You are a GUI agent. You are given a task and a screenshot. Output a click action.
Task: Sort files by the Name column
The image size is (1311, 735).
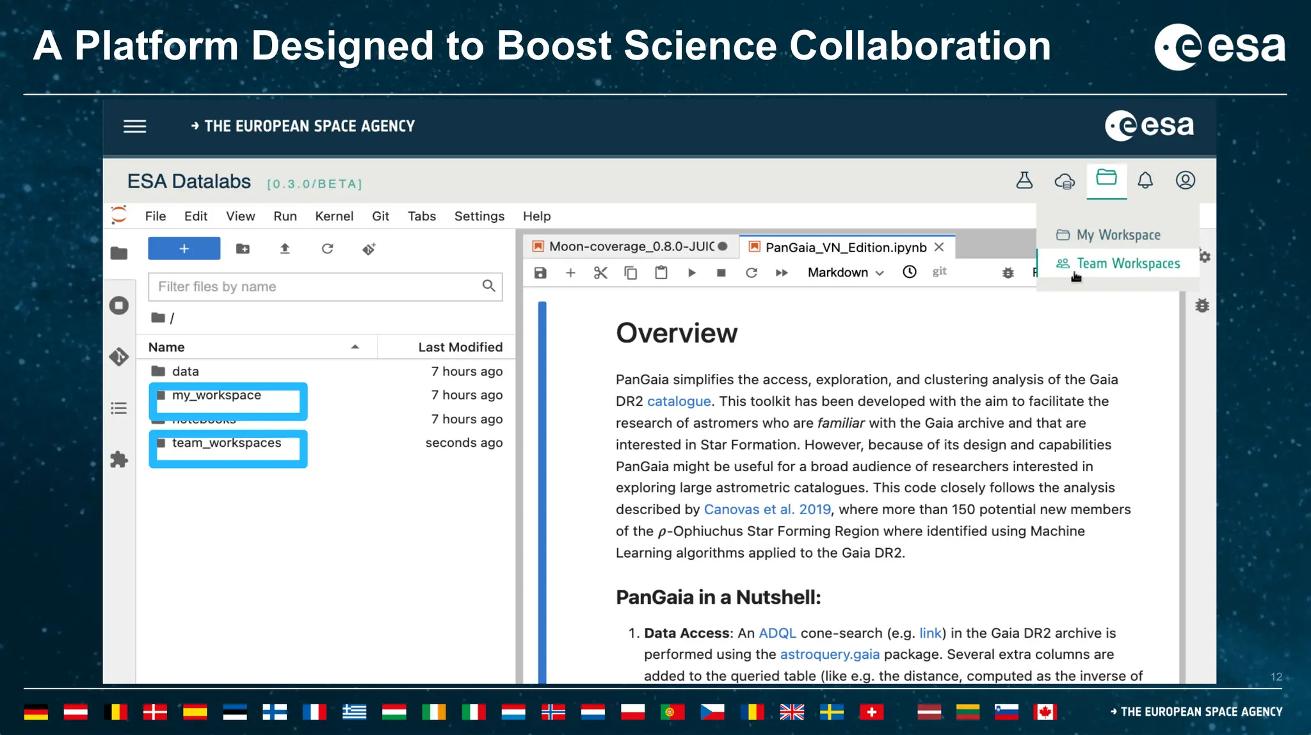tap(256, 347)
